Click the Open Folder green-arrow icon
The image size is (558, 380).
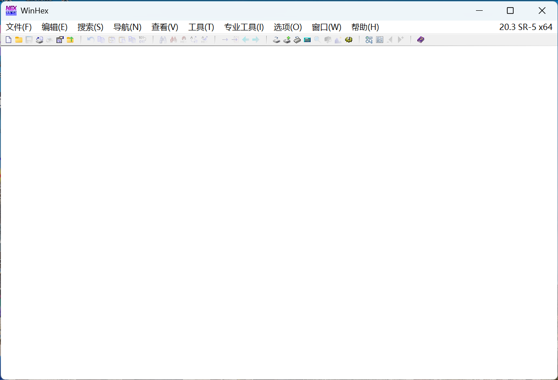70,40
